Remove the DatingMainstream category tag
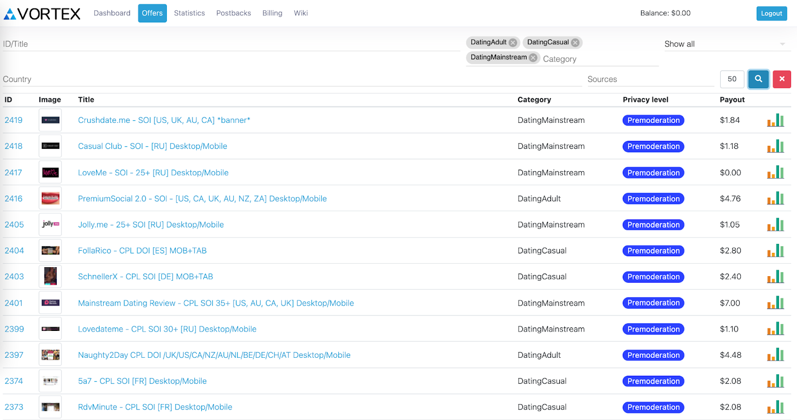The image size is (797, 420). 533,58
